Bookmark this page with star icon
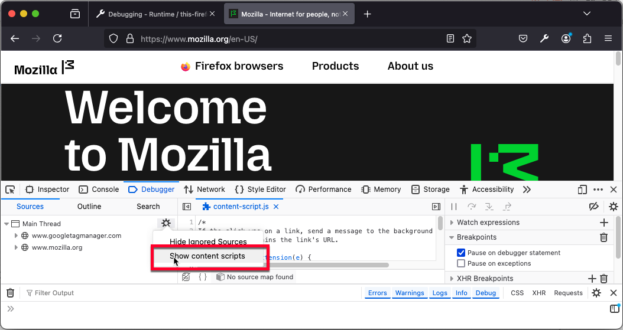The height and width of the screenshot is (330, 623). tap(467, 38)
